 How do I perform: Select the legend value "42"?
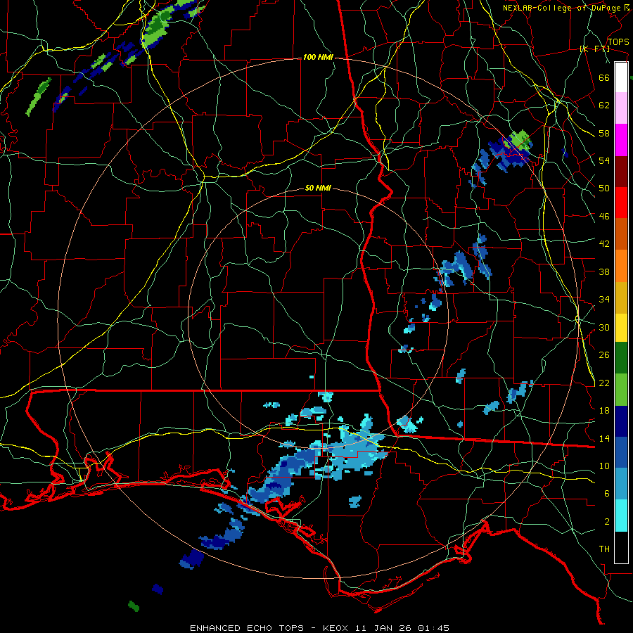[x=604, y=244]
